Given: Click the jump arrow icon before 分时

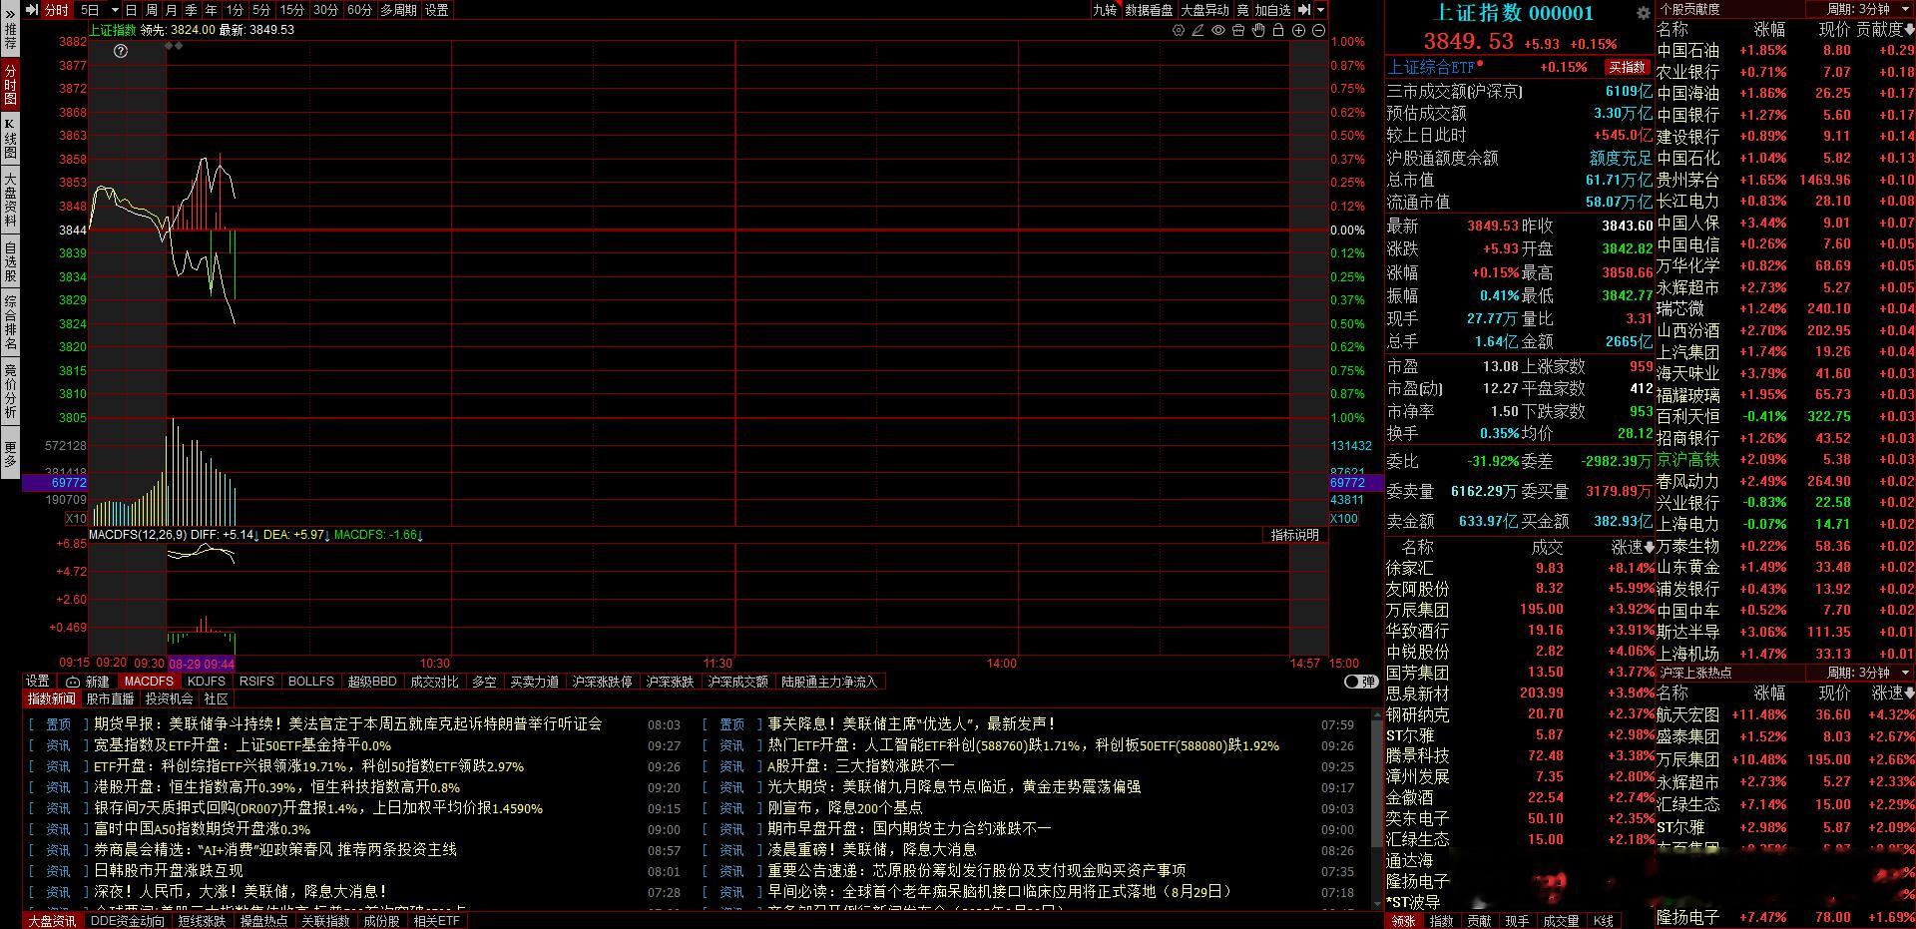Looking at the screenshot, I should (32, 10).
